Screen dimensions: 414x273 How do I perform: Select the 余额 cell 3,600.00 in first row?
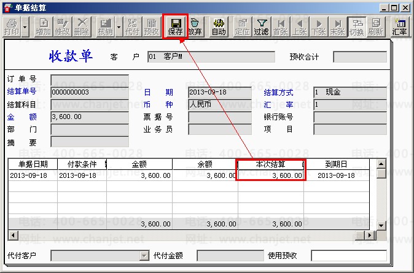(205, 175)
